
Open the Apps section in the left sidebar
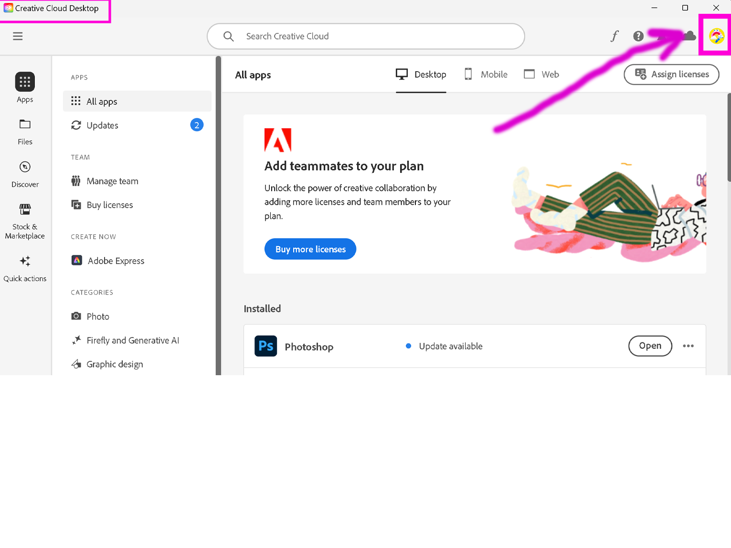point(25,86)
